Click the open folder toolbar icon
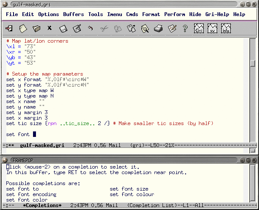 36,28
